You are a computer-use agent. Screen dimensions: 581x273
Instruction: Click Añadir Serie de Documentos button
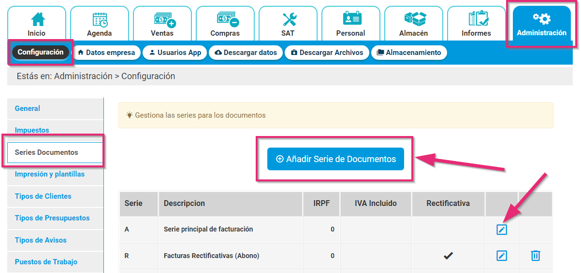point(335,159)
